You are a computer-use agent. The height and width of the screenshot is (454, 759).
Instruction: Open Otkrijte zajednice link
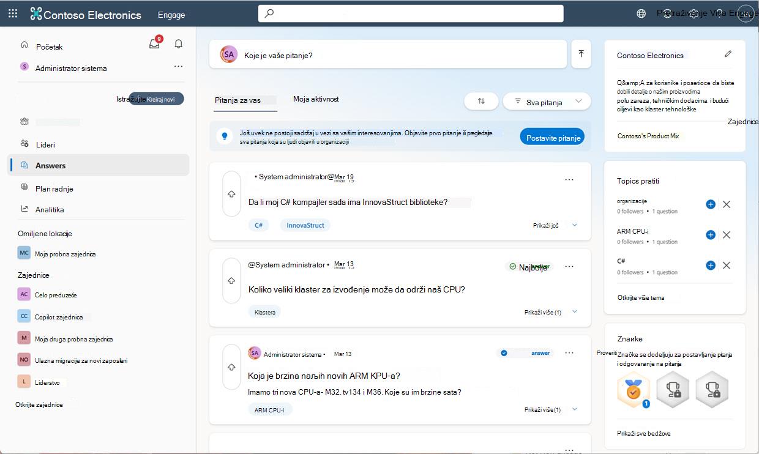click(39, 404)
